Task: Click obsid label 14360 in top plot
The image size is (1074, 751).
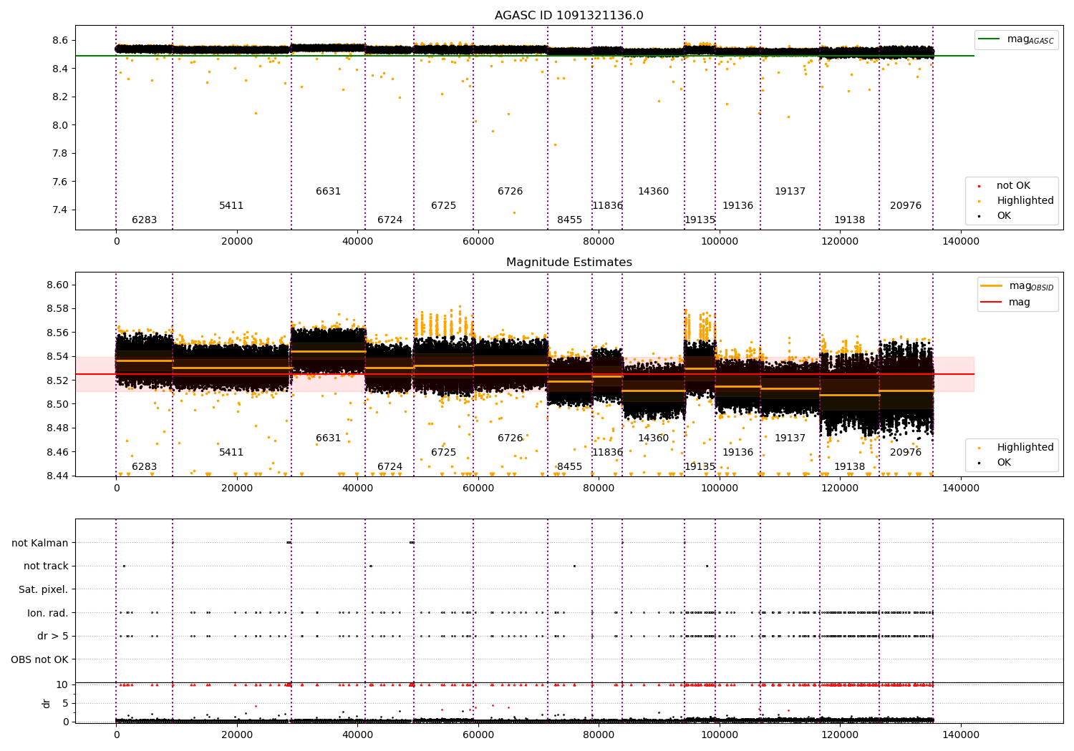Action: 653,192
